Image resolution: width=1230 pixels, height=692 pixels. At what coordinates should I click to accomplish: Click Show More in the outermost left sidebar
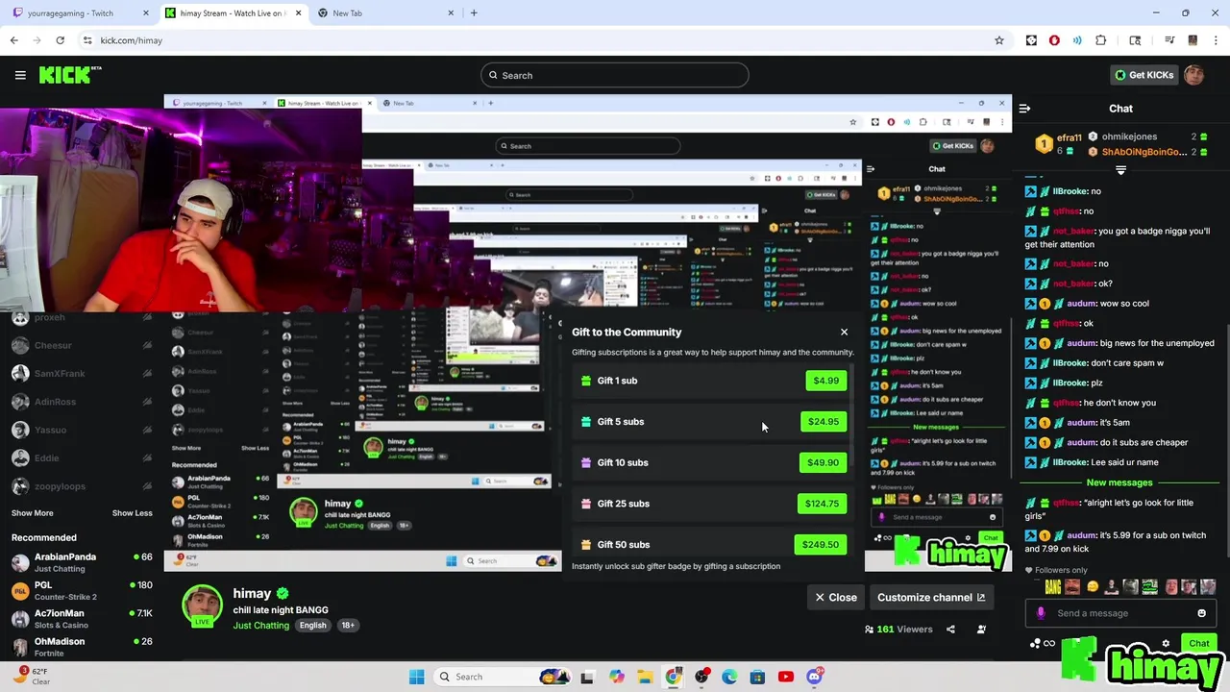click(x=32, y=513)
